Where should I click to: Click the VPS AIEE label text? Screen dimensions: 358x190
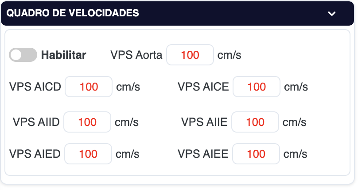click(203, 154)
